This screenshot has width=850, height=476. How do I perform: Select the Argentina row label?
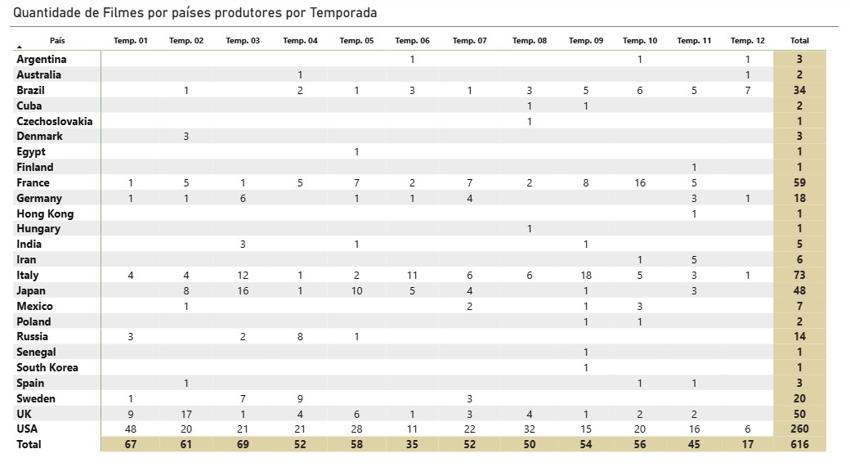[41, 59]
